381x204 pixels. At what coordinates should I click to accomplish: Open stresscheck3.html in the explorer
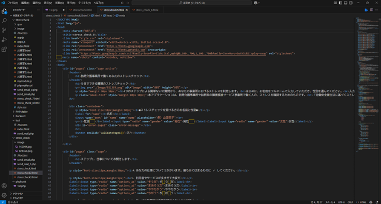26,177
